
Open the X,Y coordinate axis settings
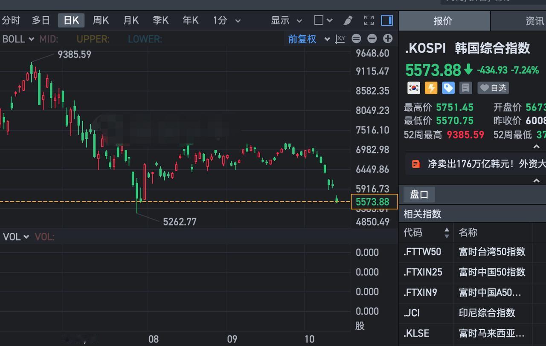(x=340, y=39)
